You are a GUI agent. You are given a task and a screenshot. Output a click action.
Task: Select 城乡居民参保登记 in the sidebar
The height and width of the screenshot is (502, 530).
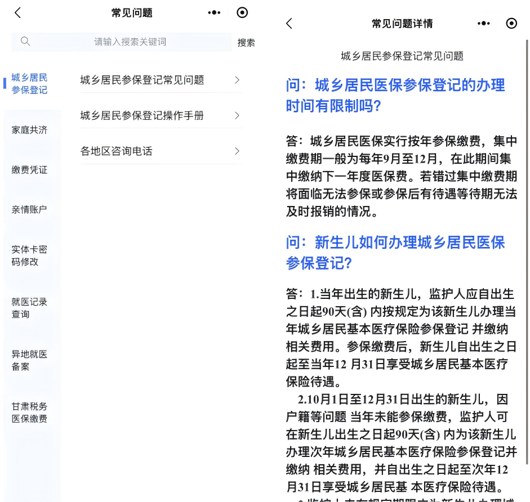point(29,84)
